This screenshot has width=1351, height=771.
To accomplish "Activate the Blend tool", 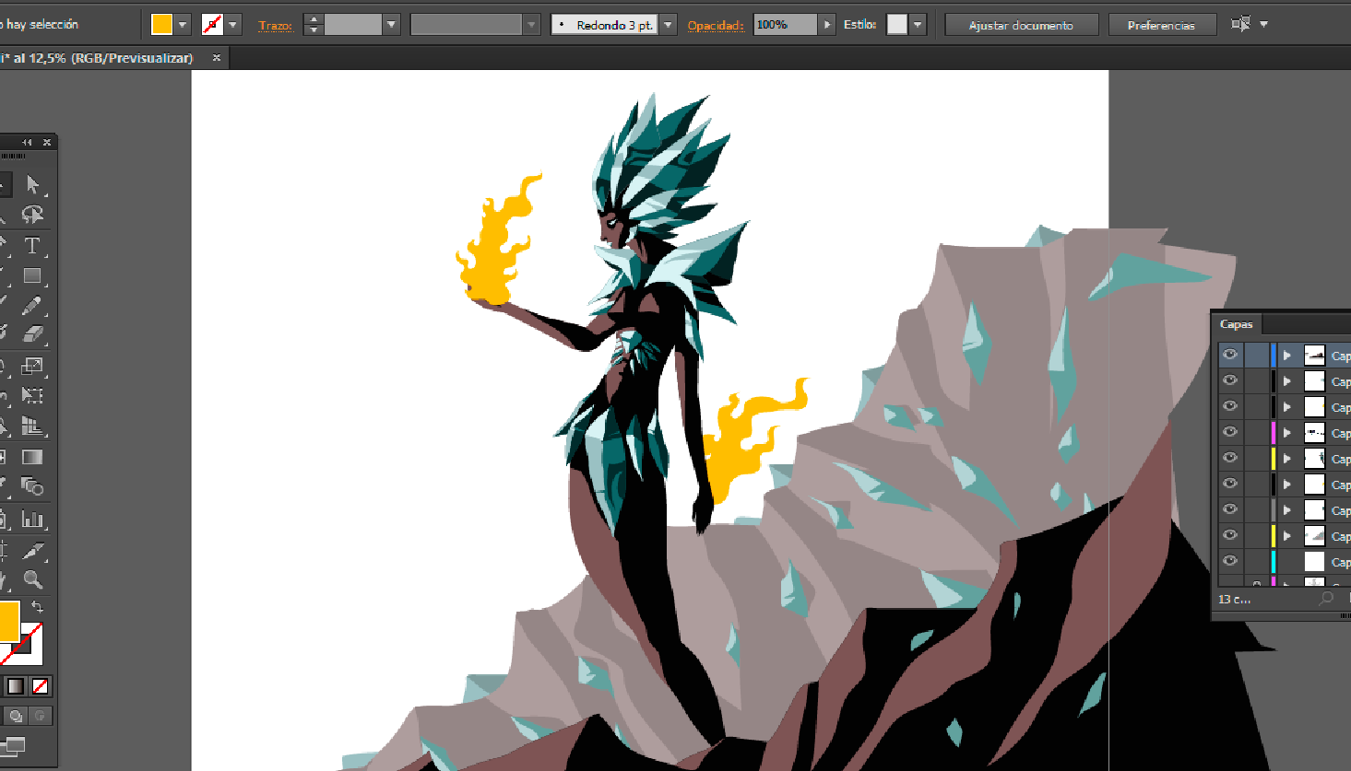I will coord(32,485).
